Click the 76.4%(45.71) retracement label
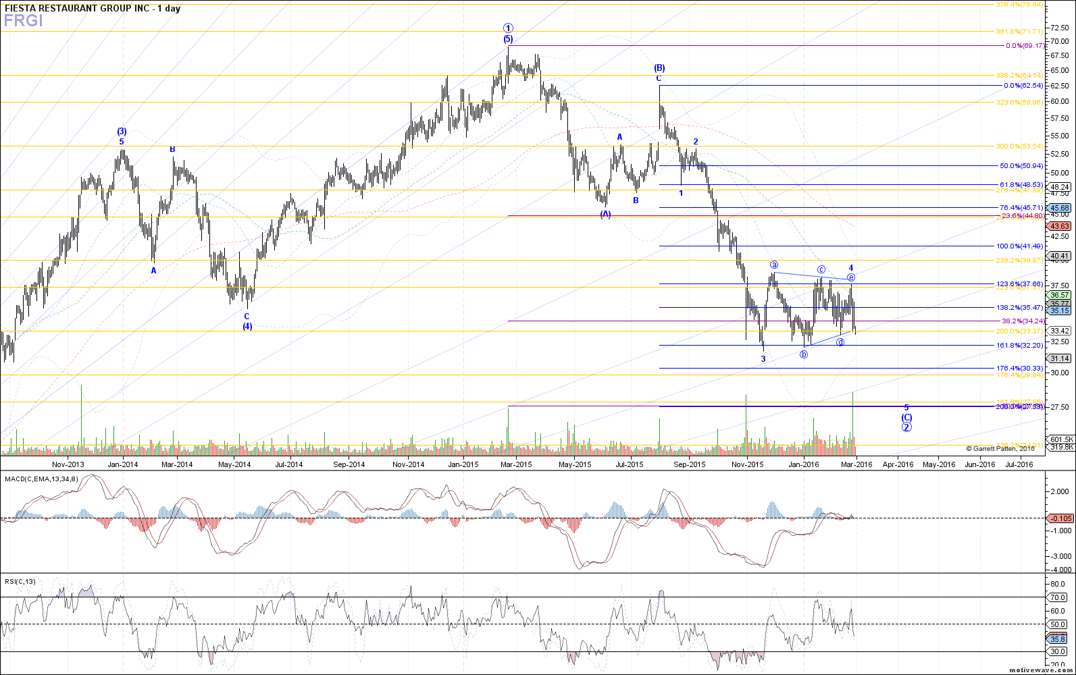This screenshot has width=1076, height=675. pyautogui.click(x=1021, y=207)
